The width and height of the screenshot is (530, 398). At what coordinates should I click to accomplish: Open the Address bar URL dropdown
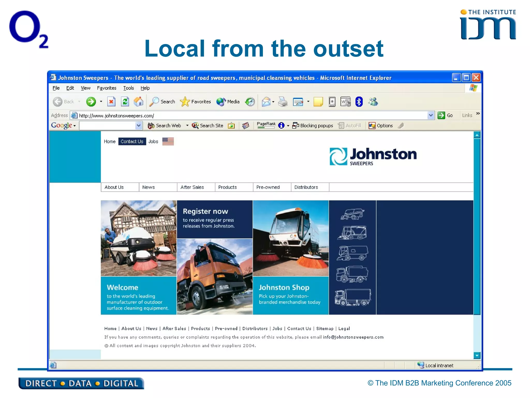click(431, 115)
